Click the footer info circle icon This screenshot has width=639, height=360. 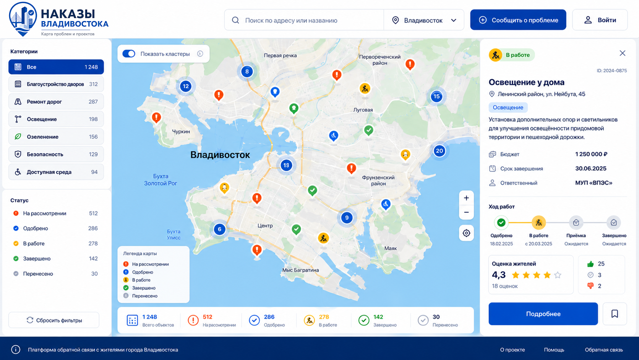click(x=16, y=350)
